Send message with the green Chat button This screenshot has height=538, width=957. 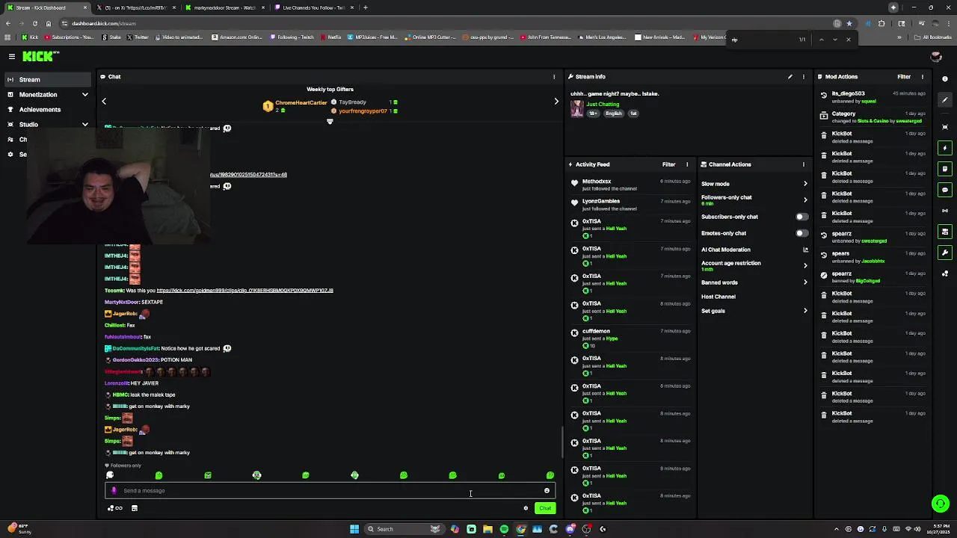[545, 508]
